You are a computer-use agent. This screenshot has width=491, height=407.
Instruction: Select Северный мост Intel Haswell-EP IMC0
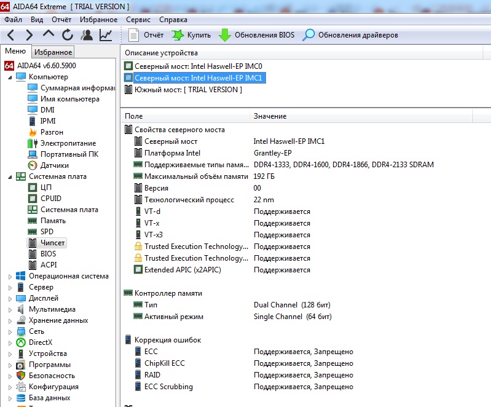[198, 66]
